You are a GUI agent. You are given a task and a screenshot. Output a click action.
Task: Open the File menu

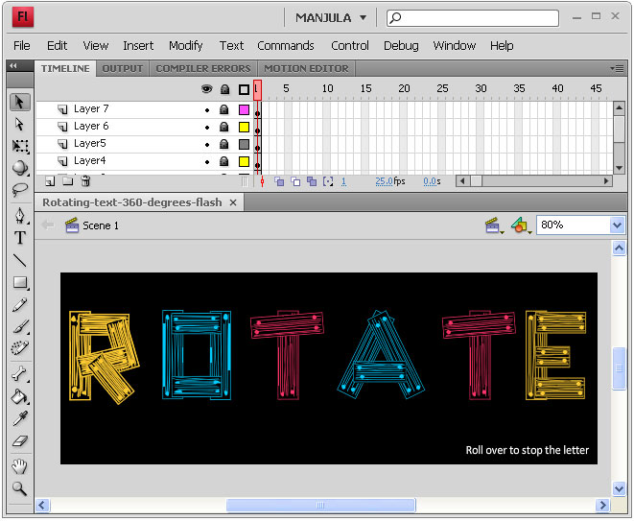(22, 46)
